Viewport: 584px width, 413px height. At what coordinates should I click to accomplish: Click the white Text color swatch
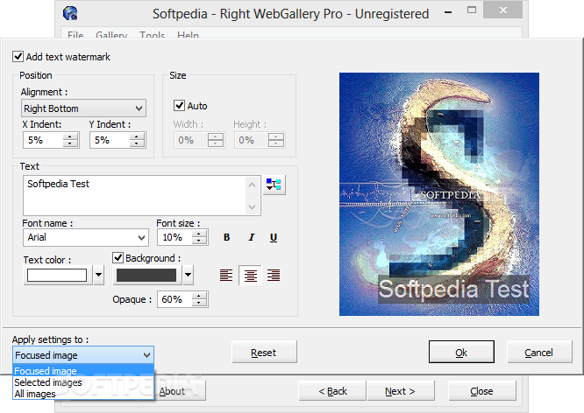57,275
